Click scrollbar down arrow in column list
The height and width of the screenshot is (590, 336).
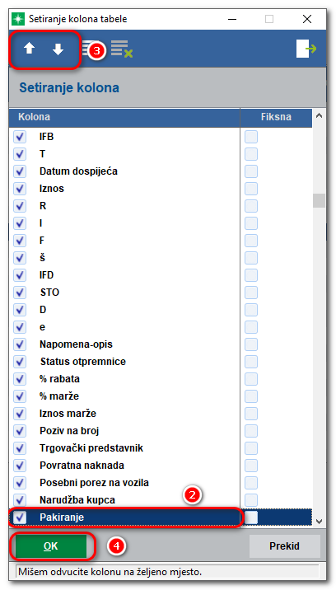coord(319,521)
